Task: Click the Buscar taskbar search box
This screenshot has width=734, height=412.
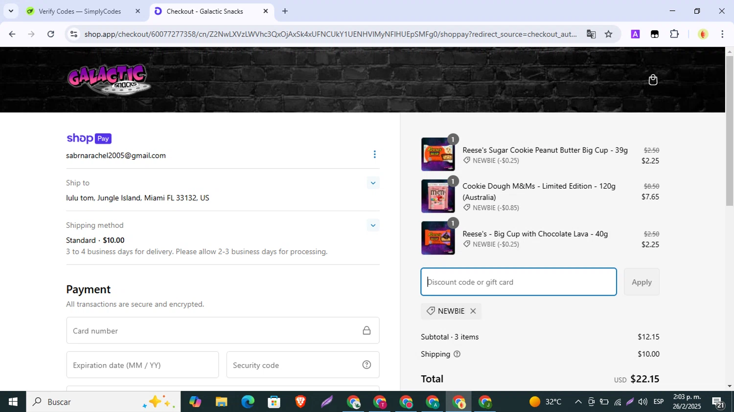Action: pyautogui.click(x=103, y=402)
